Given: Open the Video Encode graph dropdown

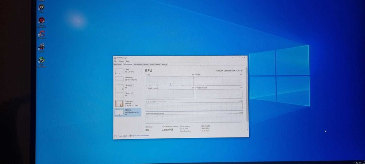Looking at the screenshot, I should (x=153, y=88).
